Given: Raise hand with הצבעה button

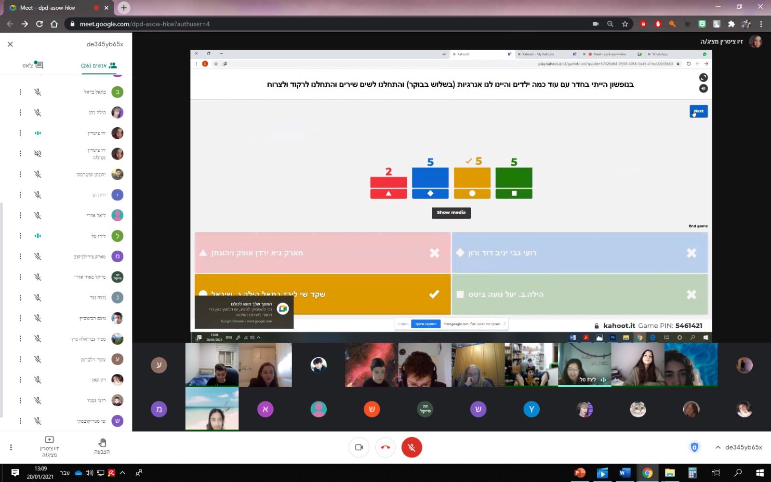Looking at the screenshot, I should pyautogui.click(x=102, y=446).
